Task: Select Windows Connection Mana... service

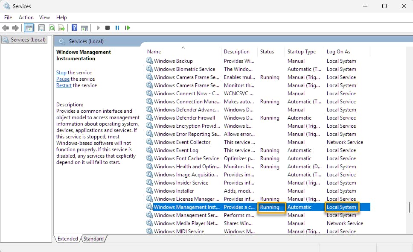Action: [x=258, y=102]
